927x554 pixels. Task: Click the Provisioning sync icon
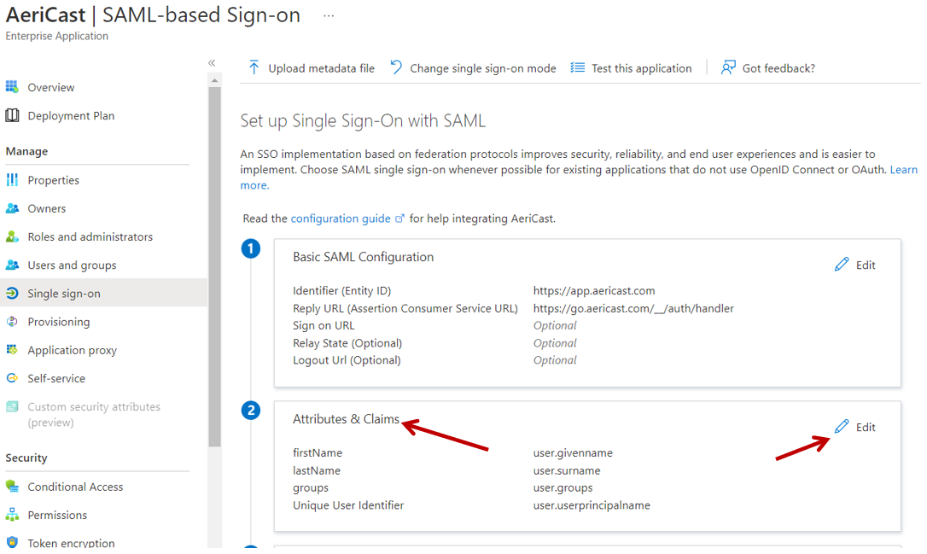click(x=12, y=322)
